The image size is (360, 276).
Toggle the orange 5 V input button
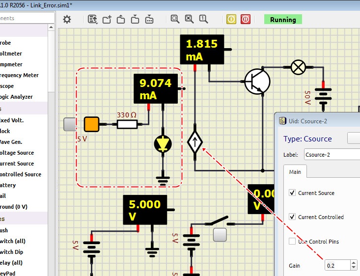tap(92, 124)
